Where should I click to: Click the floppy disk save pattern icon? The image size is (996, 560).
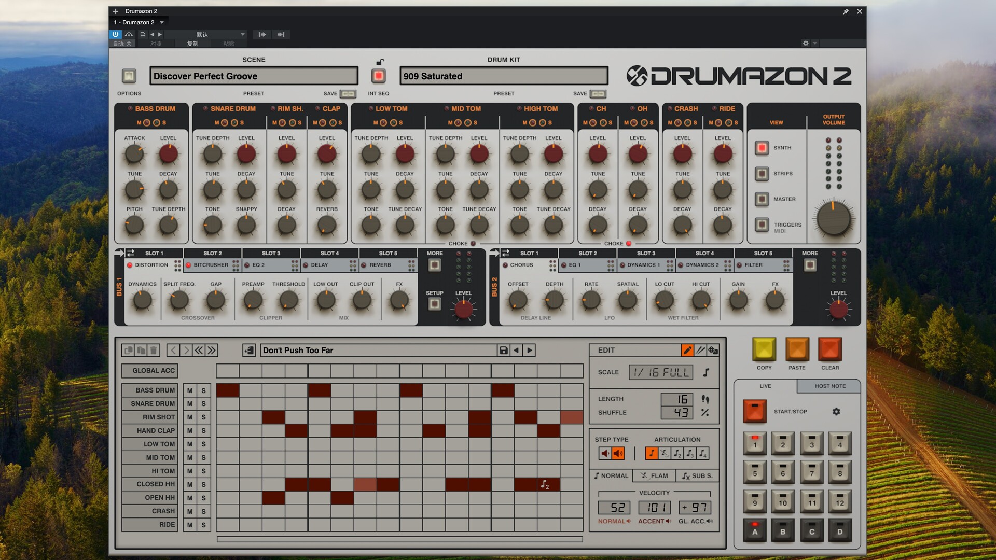point(503,351)
